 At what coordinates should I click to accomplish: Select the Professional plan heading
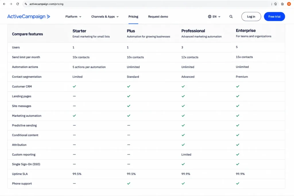point(193,31)
